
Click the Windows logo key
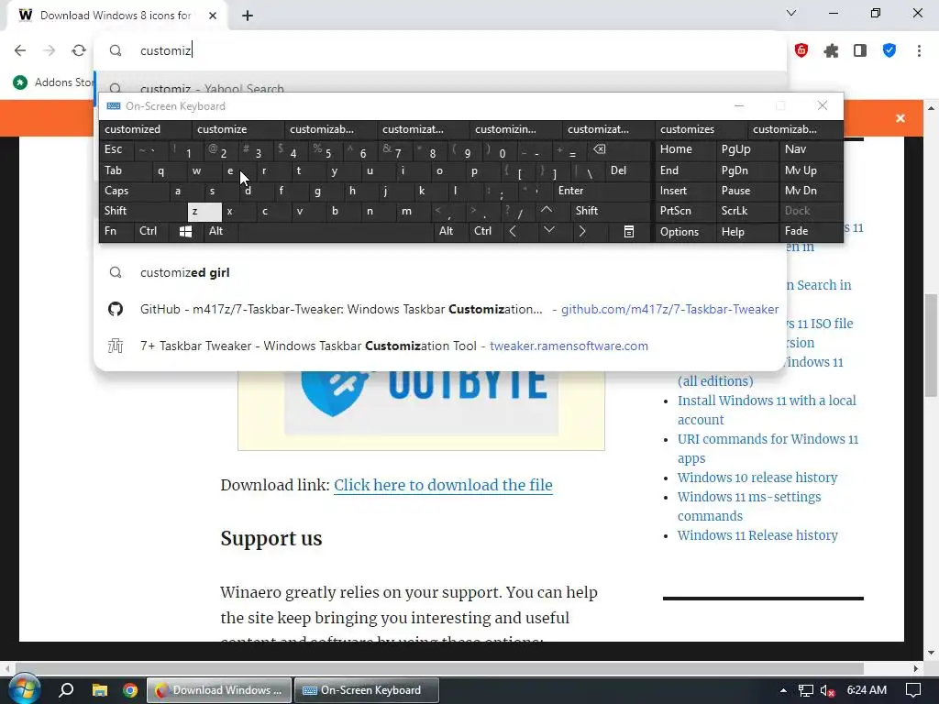(x=185, y=231)
